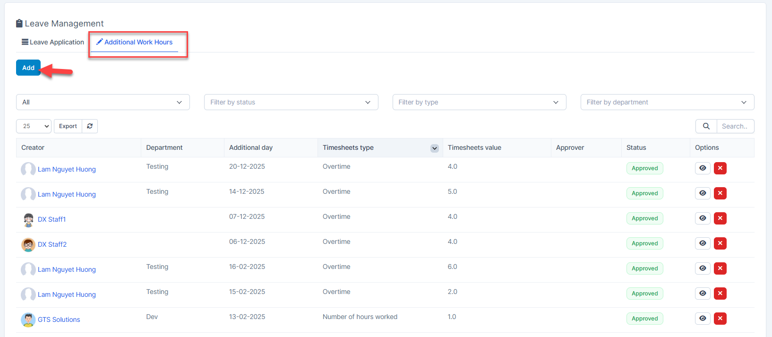Click the refresh icon next to Export
This screenshot has height=337, width=772.
click(90, 126)
